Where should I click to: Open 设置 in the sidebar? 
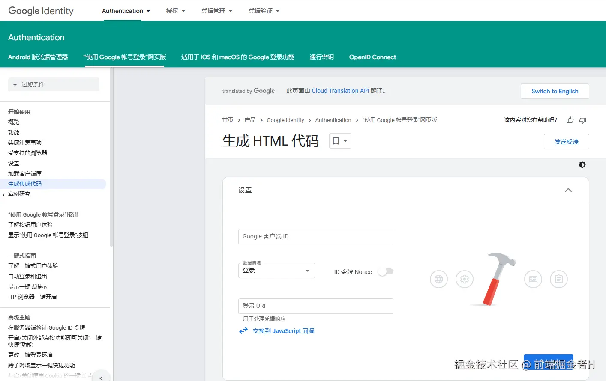coord(14,163)
